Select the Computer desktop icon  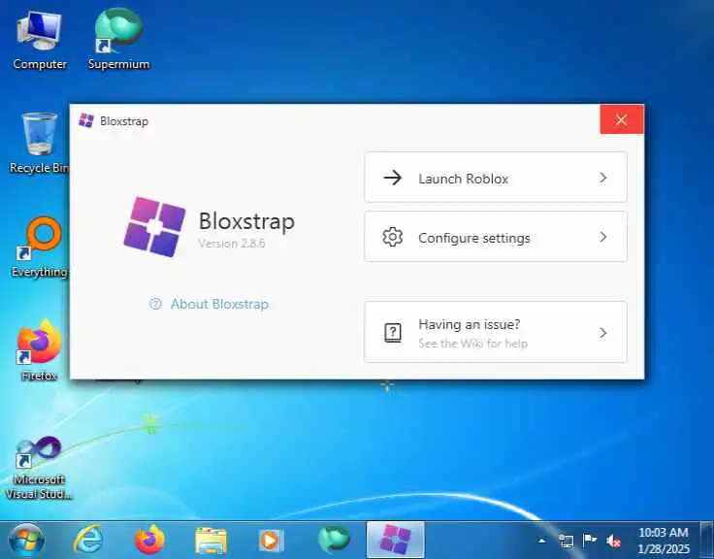pyautogui.click(x=40, y=41)
